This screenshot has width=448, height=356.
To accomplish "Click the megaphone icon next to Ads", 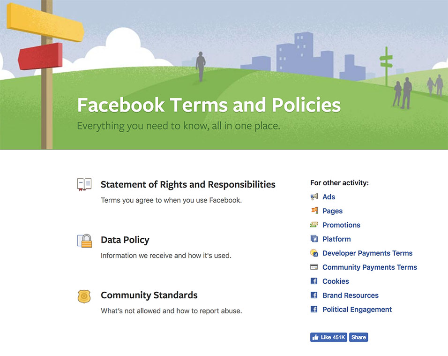I will pos(314,197).
